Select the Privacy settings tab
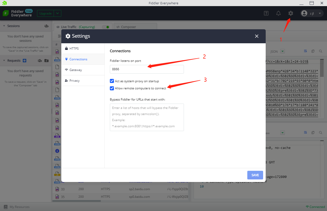Viewport: 327px width, 211px height. coord(83,80)
